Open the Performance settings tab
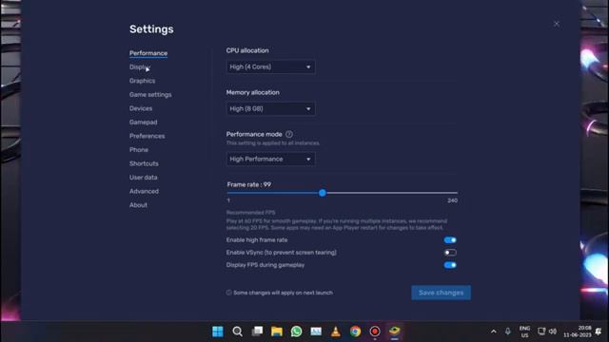Screen dimensions: 609x342 (148, 53)
